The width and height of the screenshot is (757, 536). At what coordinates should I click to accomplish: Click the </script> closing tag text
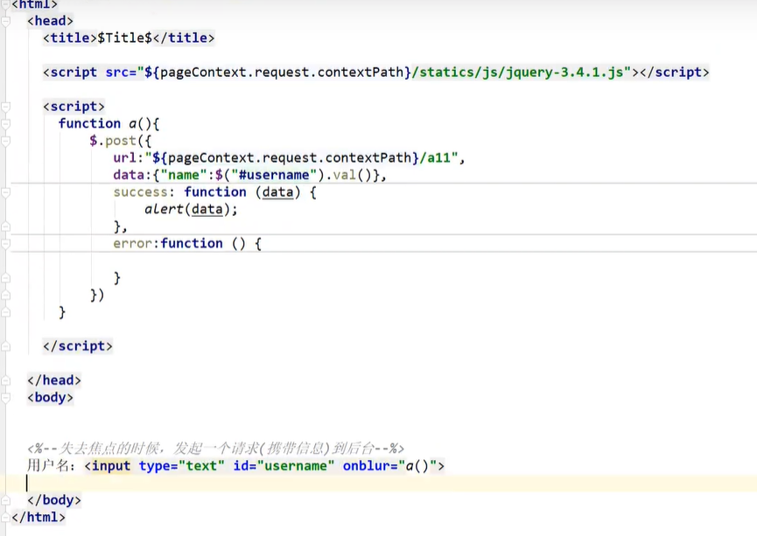click(x=78, y=346)
